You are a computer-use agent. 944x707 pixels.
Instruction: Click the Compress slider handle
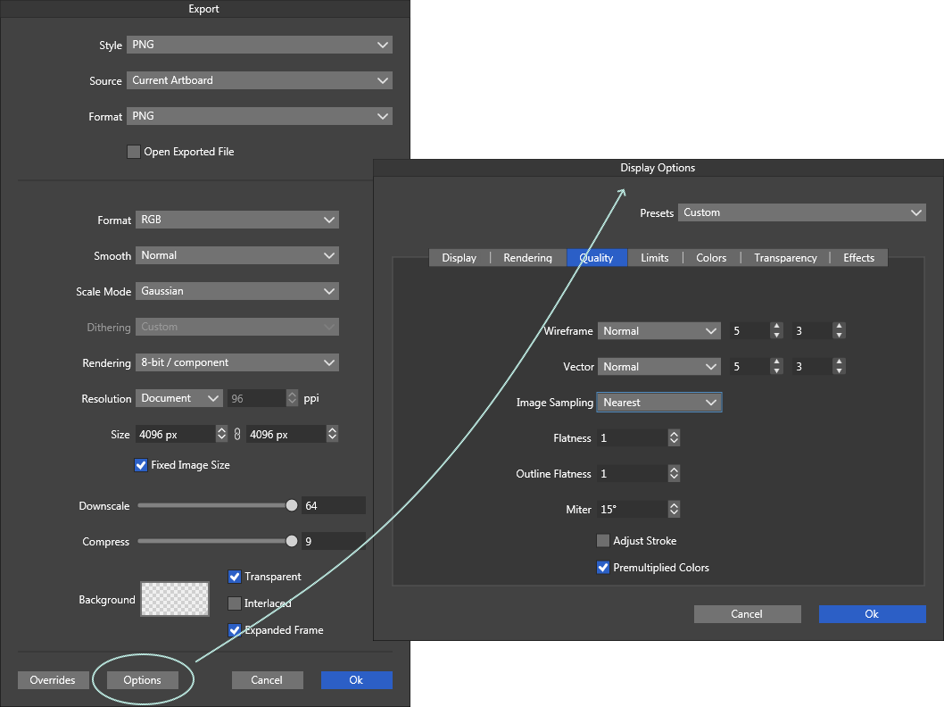pyautogui.click(x=292, y=541)
